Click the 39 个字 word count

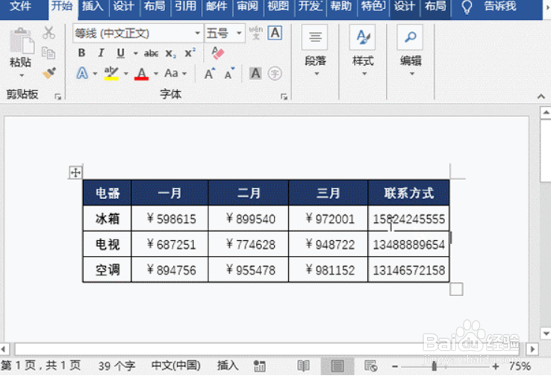116,366
